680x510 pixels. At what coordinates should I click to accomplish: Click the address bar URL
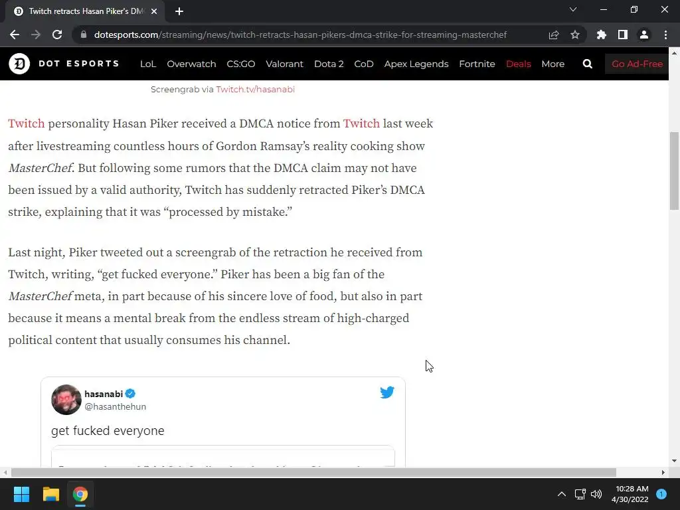pos(300,35)
